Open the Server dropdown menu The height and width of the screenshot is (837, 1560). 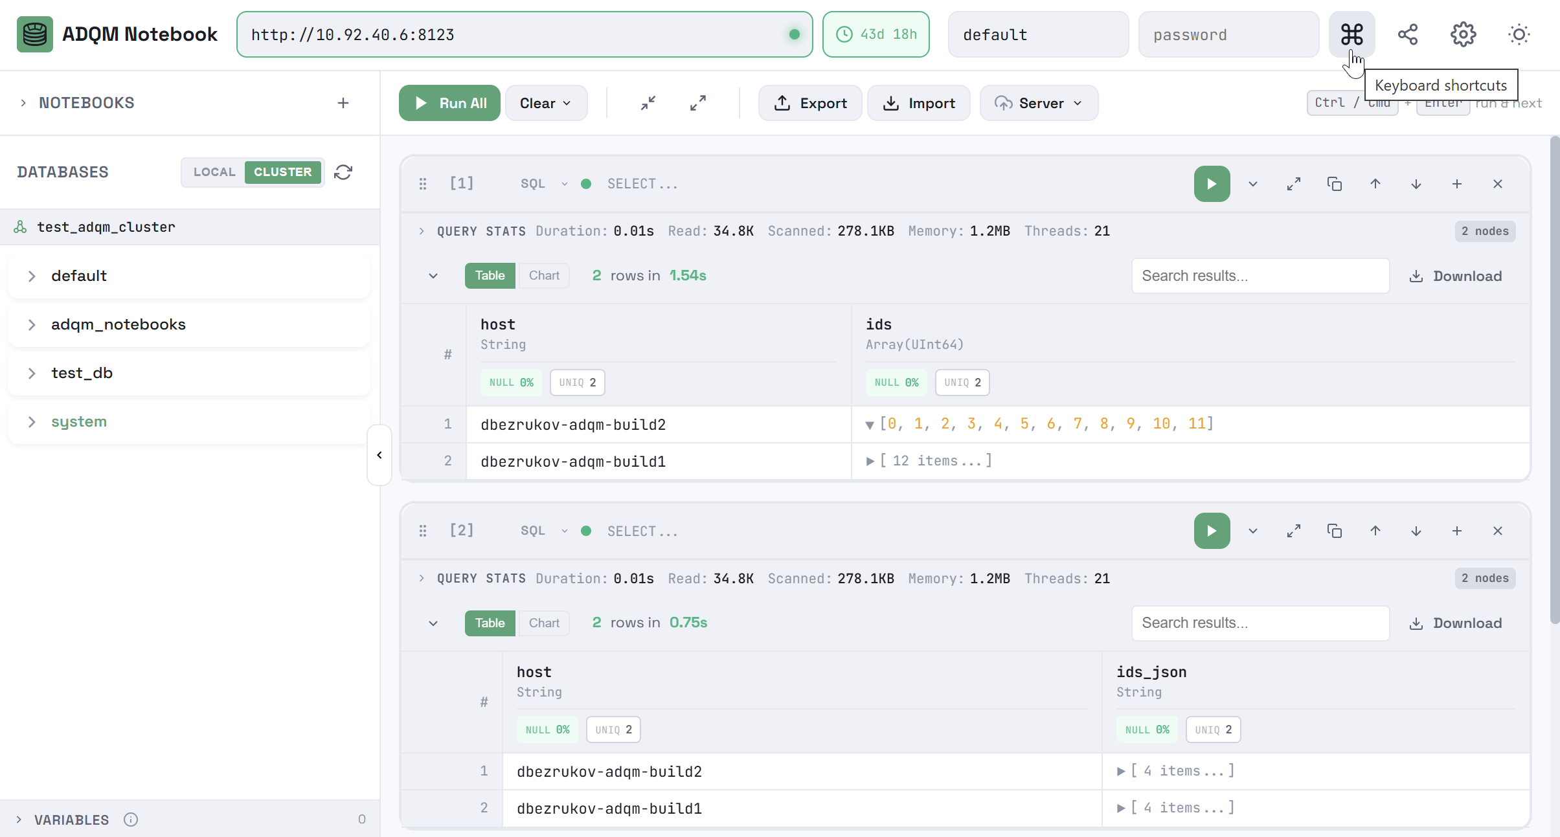(1039, 103)
